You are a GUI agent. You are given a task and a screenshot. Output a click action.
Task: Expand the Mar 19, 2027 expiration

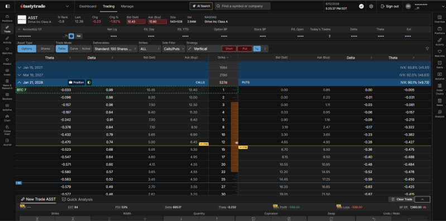pyautogui.click(x=20, y=75)
